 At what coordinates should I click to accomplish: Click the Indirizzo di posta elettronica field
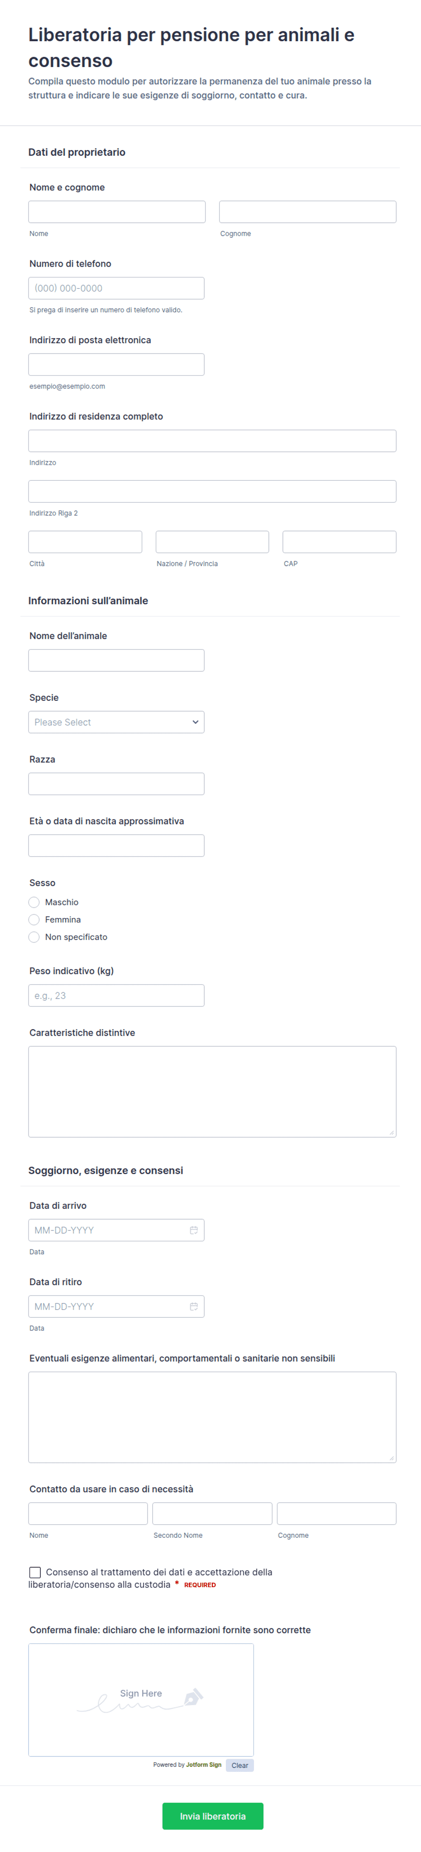(116, 364)
